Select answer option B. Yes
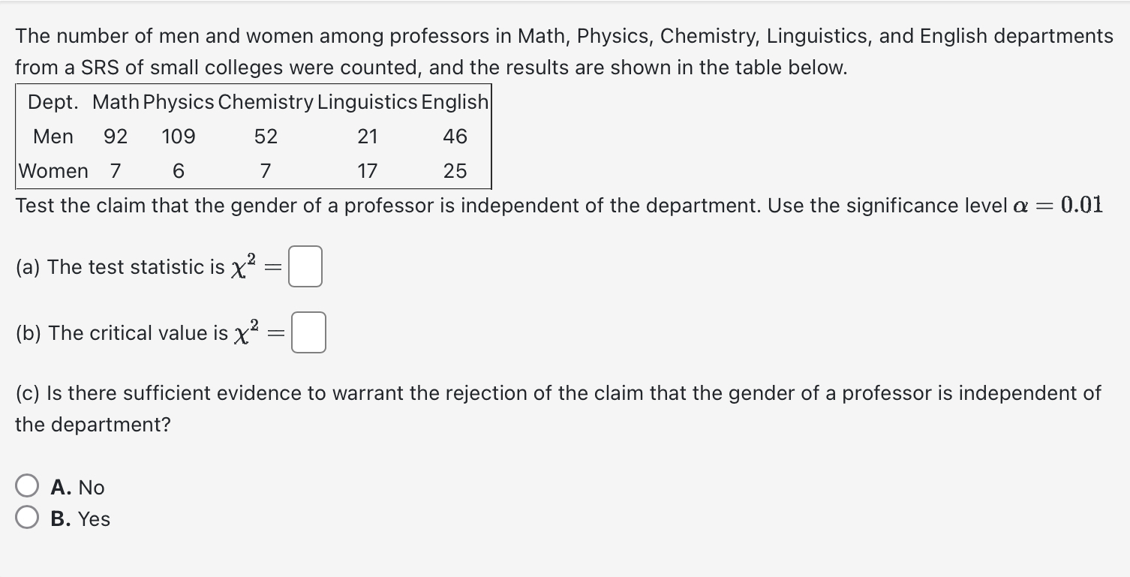 [28, 518]
